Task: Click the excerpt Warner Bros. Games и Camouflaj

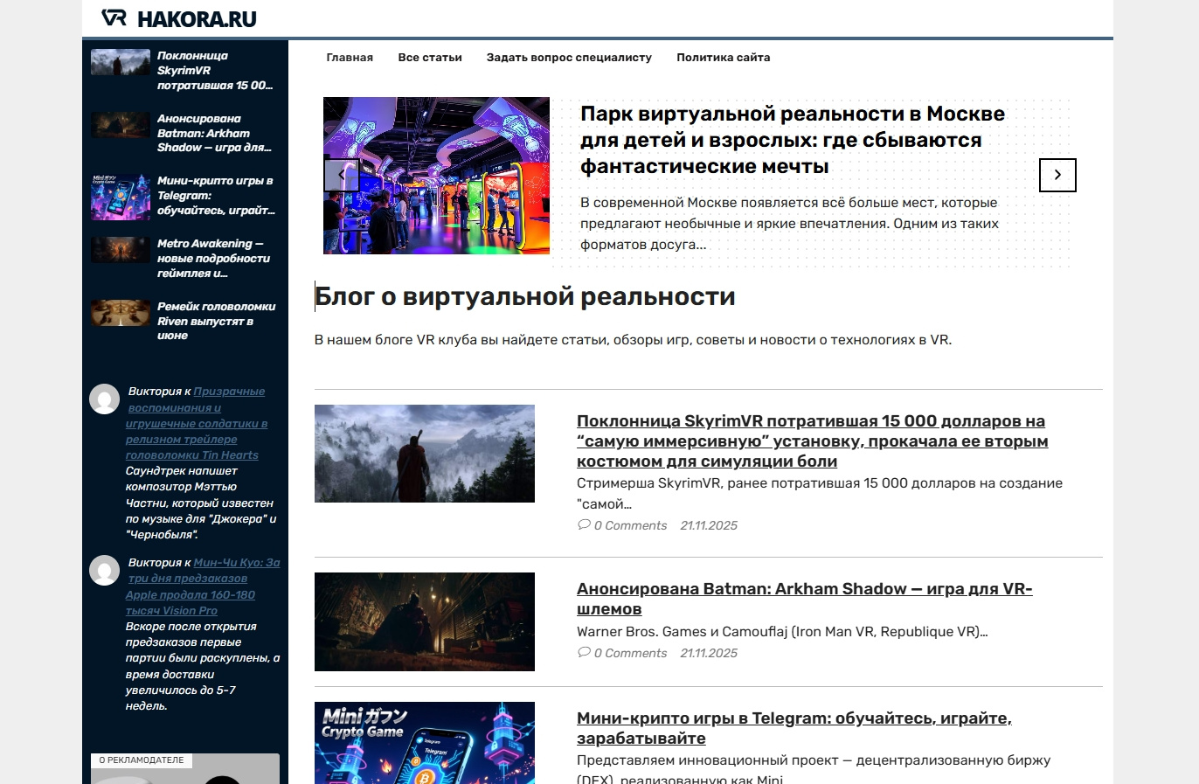Action: pos(782,632)
